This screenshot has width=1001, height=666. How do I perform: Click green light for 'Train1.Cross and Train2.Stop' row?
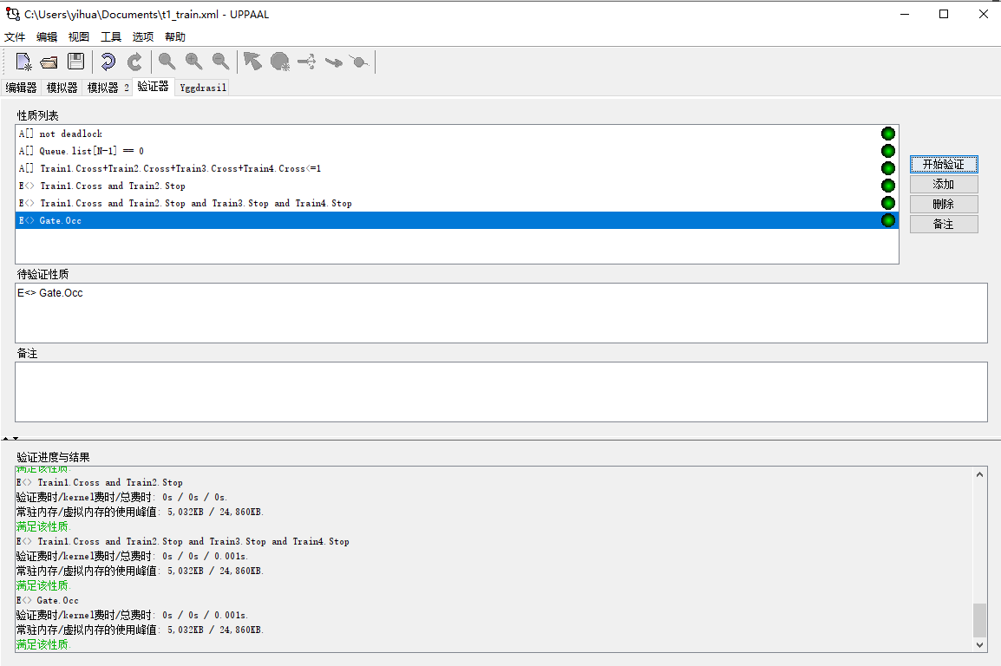click(x=888, y=186)
